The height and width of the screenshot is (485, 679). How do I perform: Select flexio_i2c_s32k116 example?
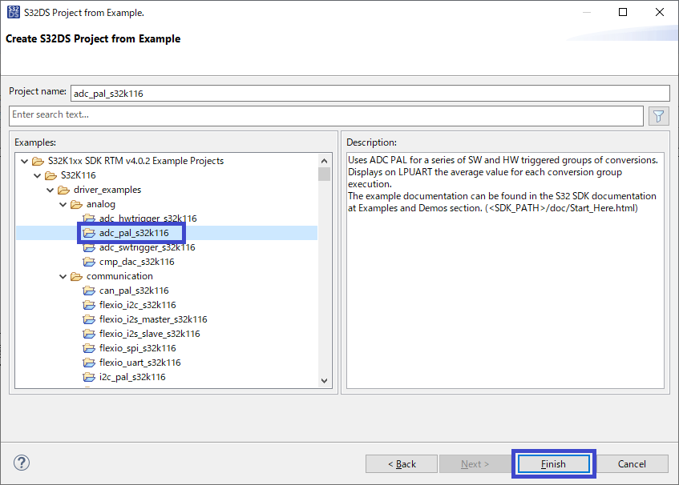(x=137, y=305)
